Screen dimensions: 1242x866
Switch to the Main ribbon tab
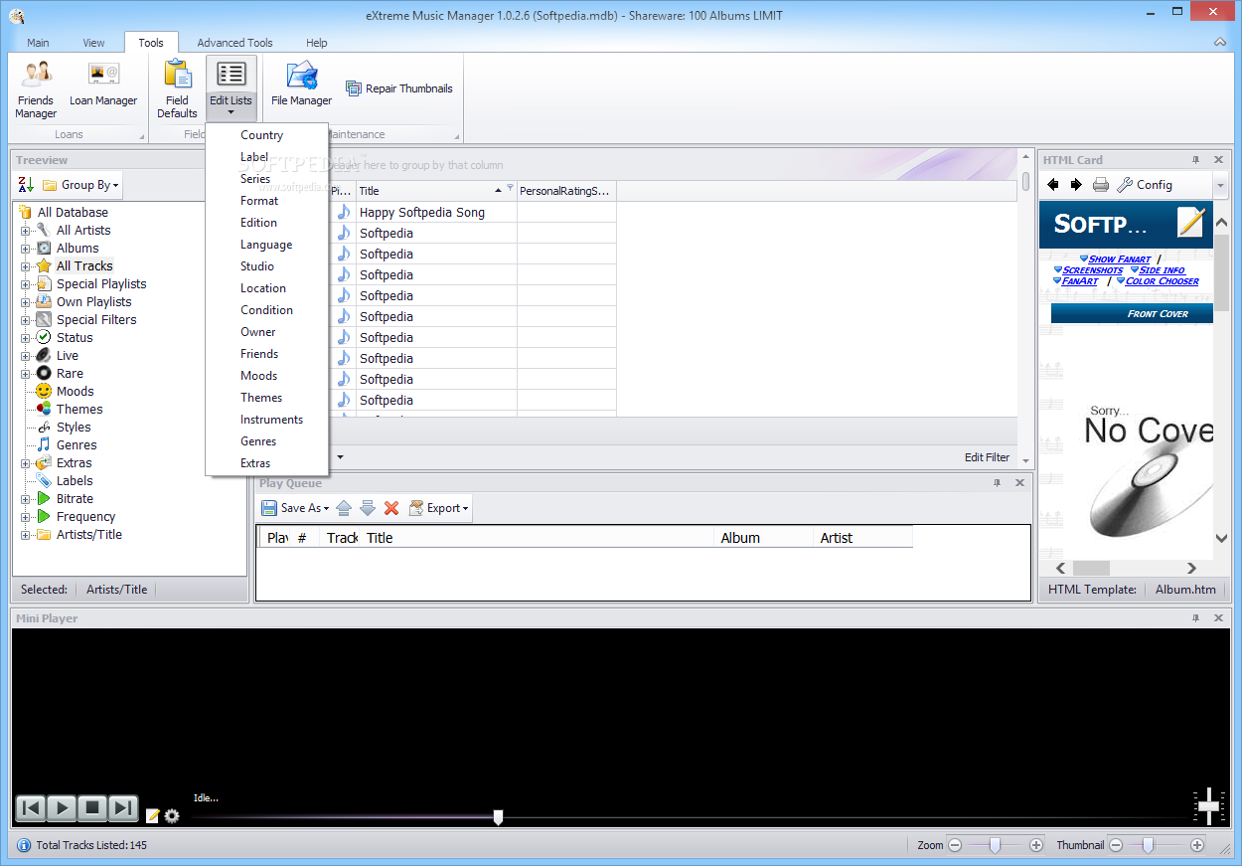(x=39, y=43)
